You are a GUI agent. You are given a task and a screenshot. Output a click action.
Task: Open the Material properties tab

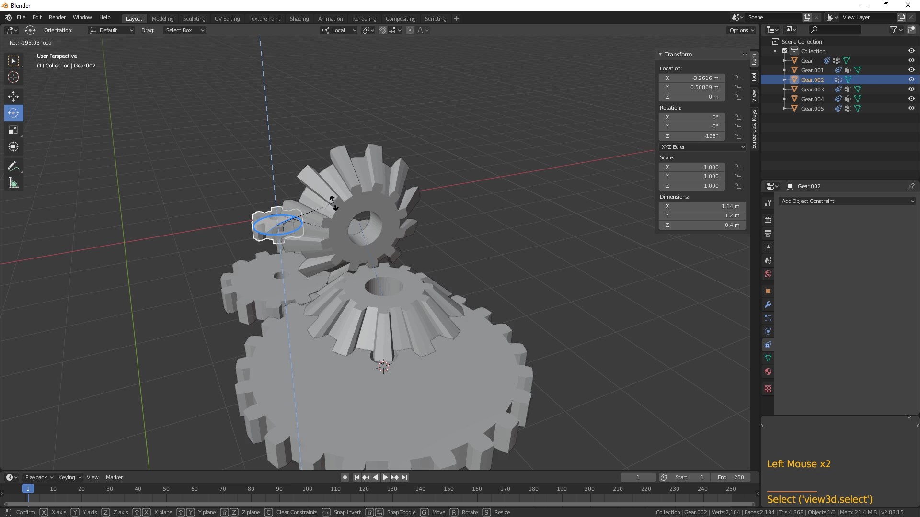(x=768, y=371)
